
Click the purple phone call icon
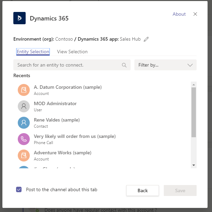coord(24,139)
